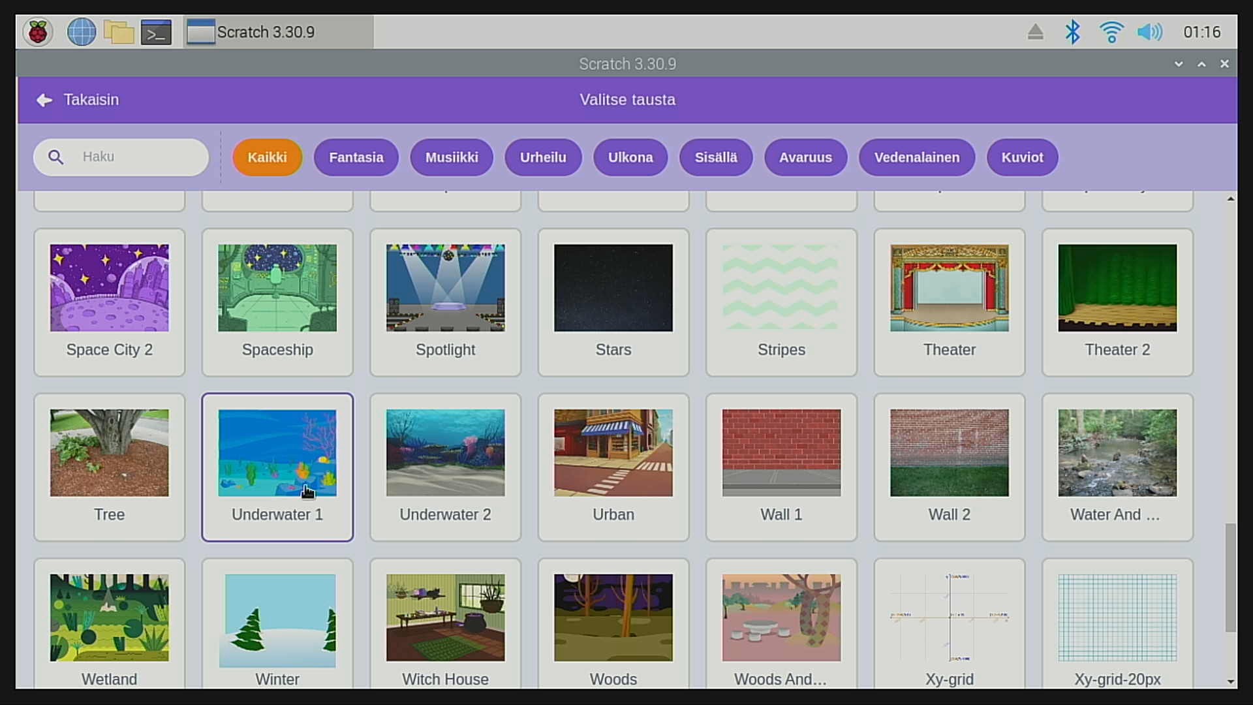The image size is (1253, 705).
Task: Pick the Spaceship backdrop
Action: (277, 302)
